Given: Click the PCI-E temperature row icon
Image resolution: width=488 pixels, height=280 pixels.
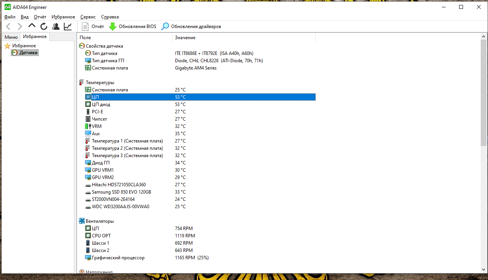Looking at the screenshot, I should coord(88,112).
